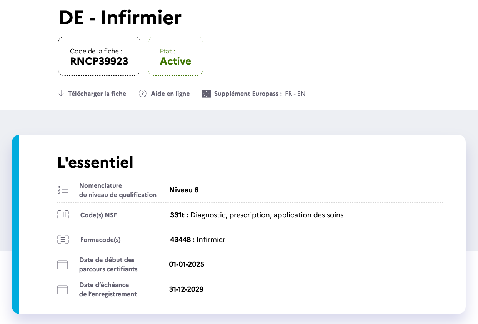478x324 pixels.
Task: Click the 31-12-2029 expiry date
Action: (x=186, y=289)
